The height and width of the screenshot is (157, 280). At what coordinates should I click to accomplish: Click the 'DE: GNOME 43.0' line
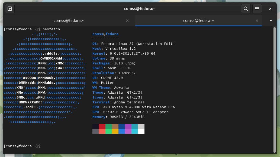tap(108, 78)
